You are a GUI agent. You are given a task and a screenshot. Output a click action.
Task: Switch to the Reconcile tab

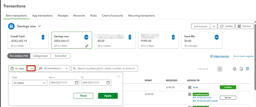[x=79, y=16]
